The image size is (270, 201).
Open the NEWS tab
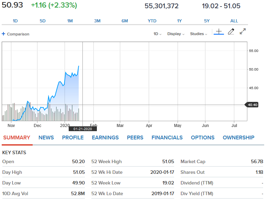tap(46, 138)
